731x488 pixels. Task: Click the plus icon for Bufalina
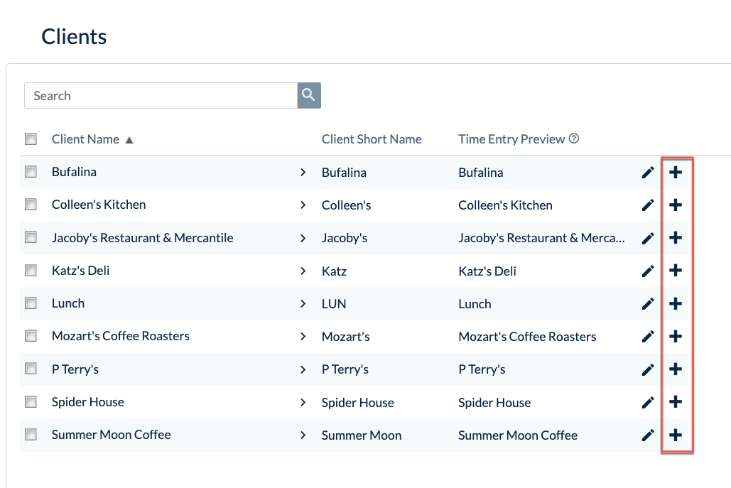[676, 173]
